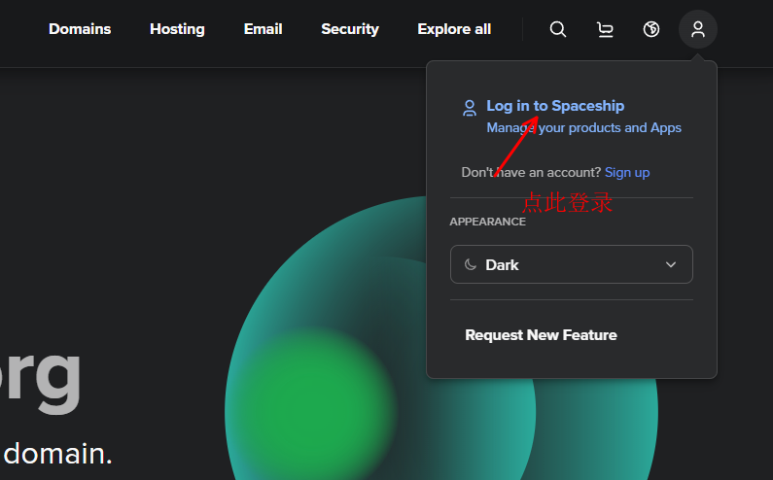
Task: Click Manage your products and Apps text
Action: click(x=583, y=127)
